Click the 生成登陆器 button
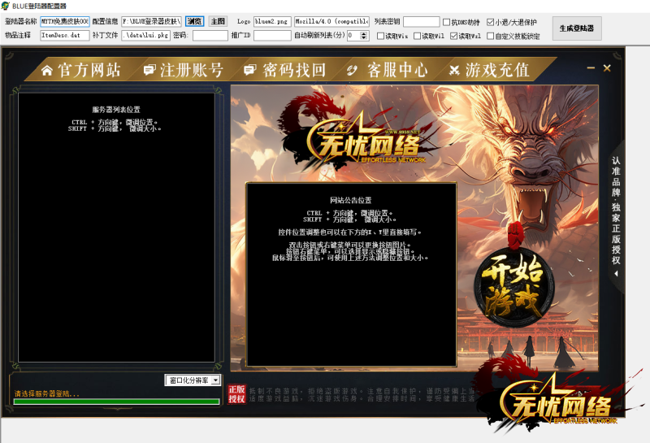This screenshot has width=650, height=443. tap(577, 28)
